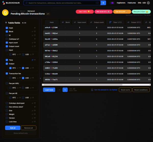Image resolution: width=153 pixels, height=142 pixels.
Task: Go to Bitcoin breadcrumb
Action: pyautogui.click(x=23, y=11)
